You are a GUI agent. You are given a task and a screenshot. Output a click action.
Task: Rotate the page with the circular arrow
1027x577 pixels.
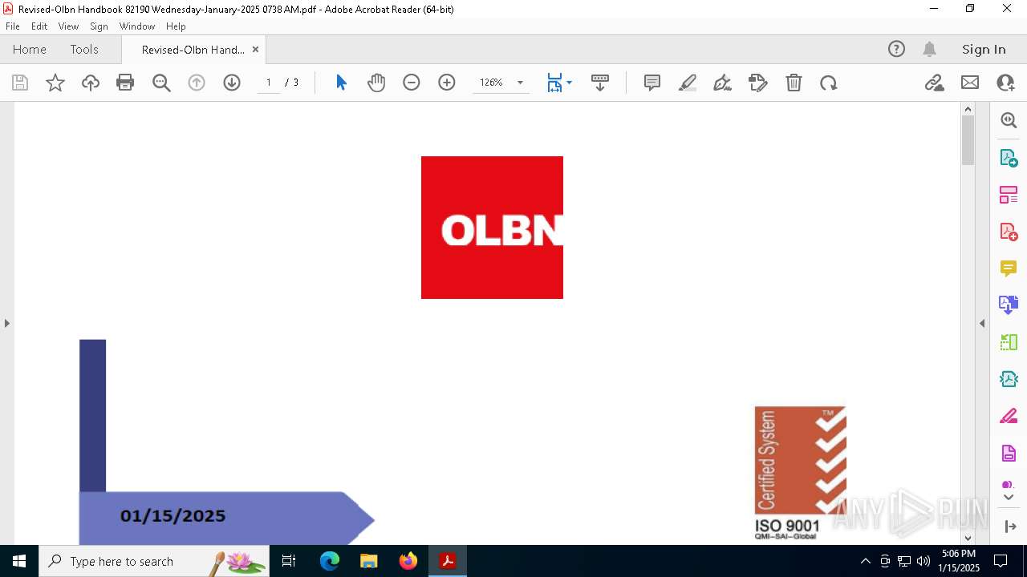(829, 83)
